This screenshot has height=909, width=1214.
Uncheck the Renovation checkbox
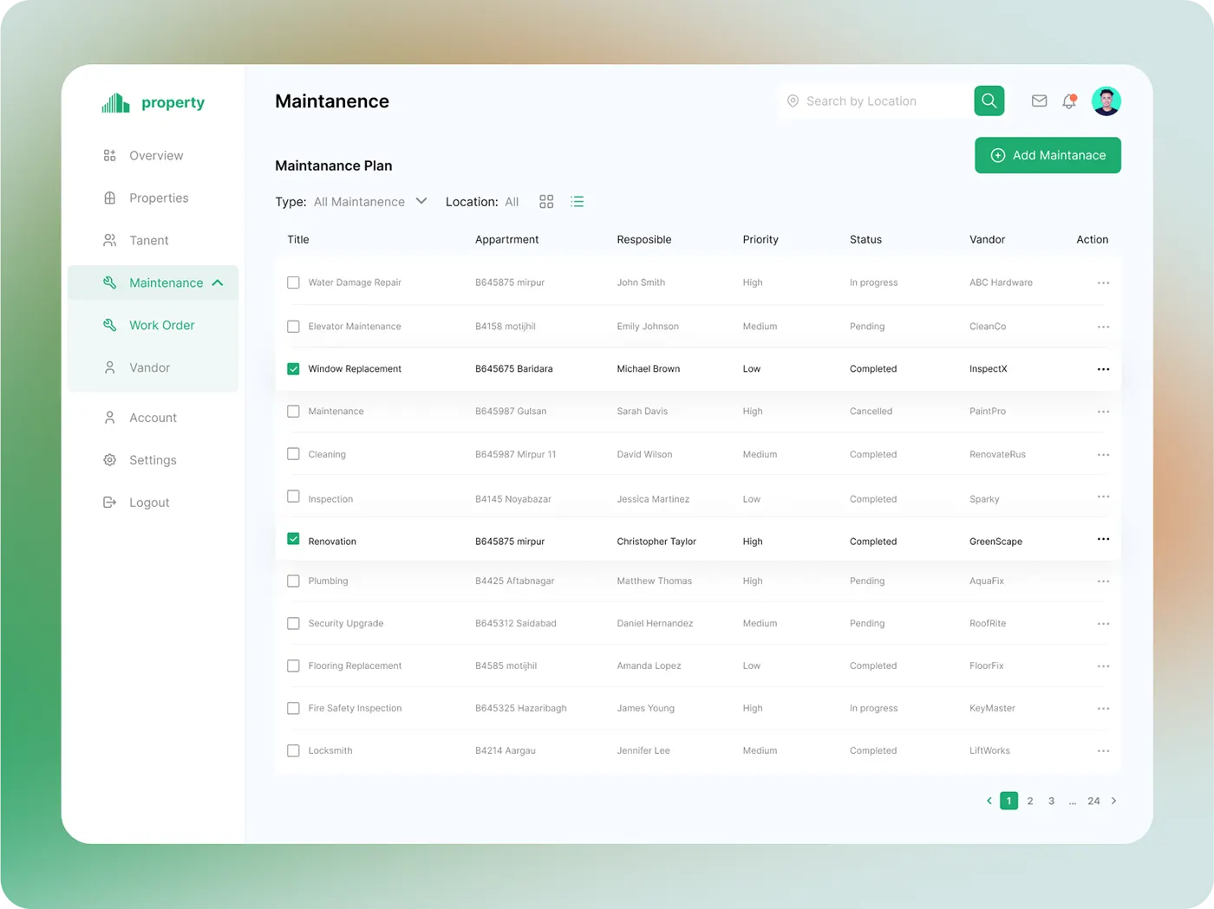pos(293,539)
